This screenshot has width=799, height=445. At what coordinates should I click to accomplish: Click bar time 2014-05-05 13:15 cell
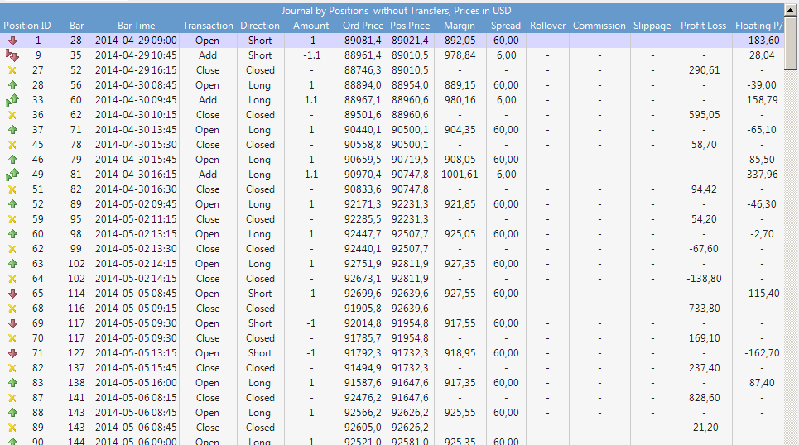pos(136,353)
